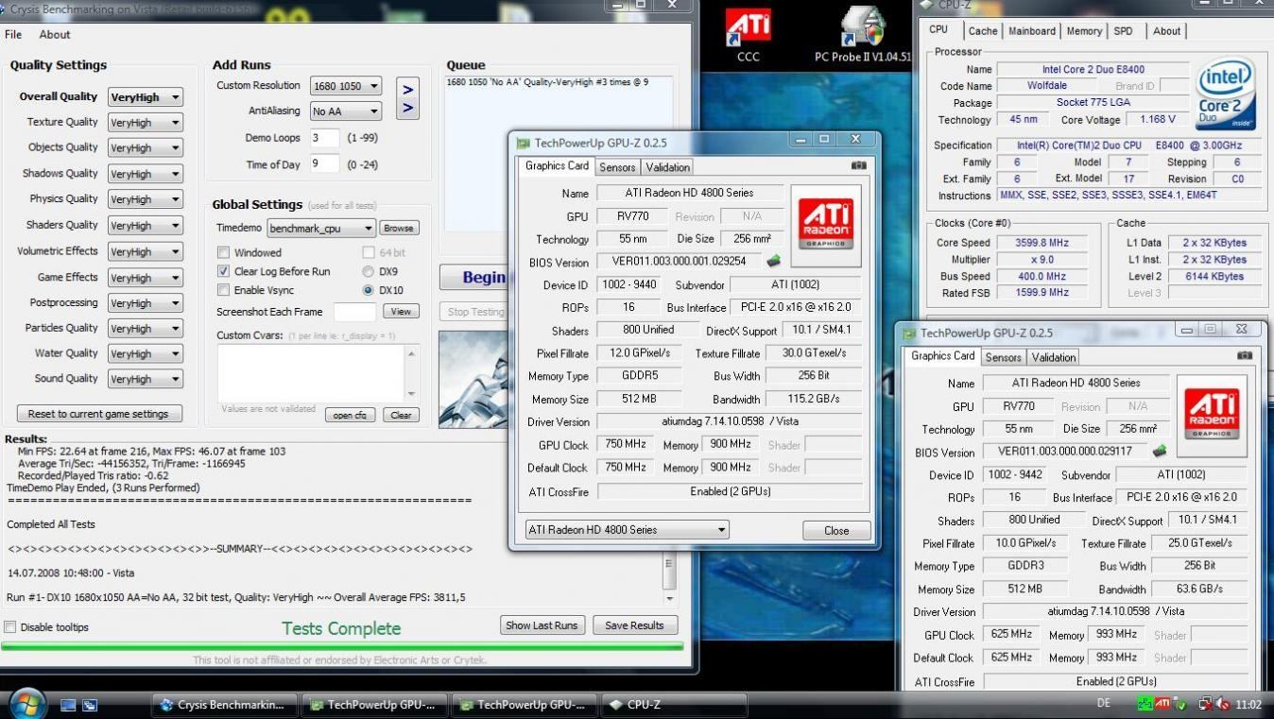Screen dimensions: 1274x719
Task: Open the About menu
Action: pyautogui.click(x=54, y=34)
